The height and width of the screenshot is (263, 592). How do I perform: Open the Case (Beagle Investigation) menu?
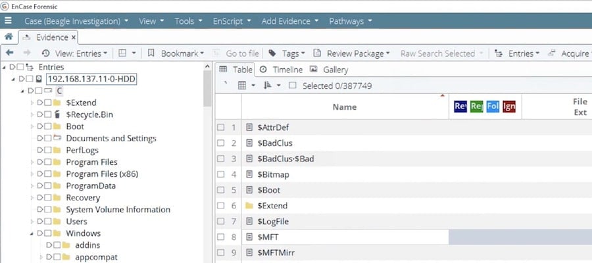click(76, 21)
